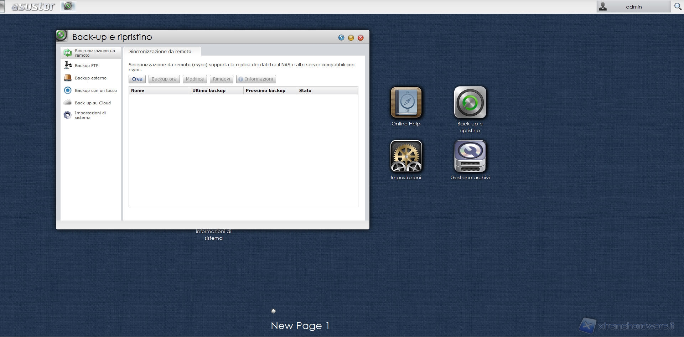The width and height of the screenshot is (684, 337).
Task: Open the Online Help desktop icon
Action: 406,103
